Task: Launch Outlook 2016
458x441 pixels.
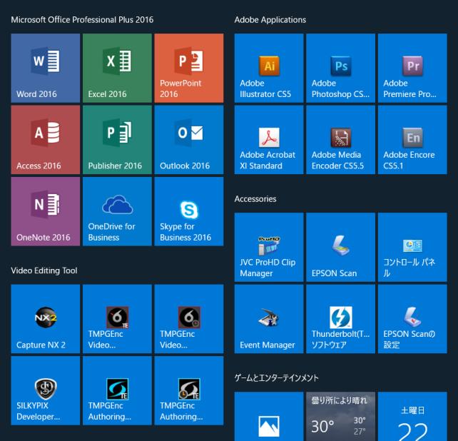Action: [x=189, y=140]
